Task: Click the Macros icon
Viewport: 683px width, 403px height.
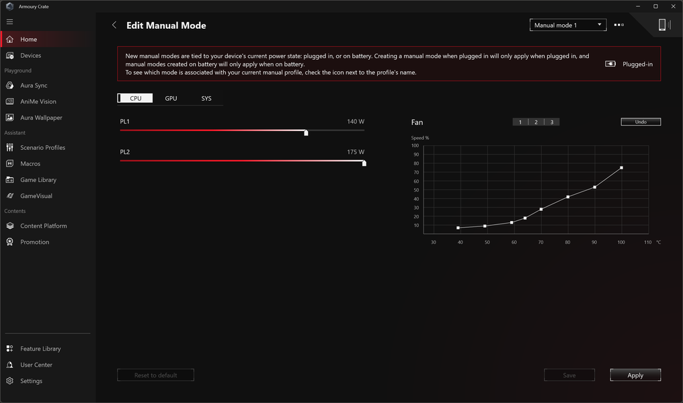Action: [x=9, y=164]
